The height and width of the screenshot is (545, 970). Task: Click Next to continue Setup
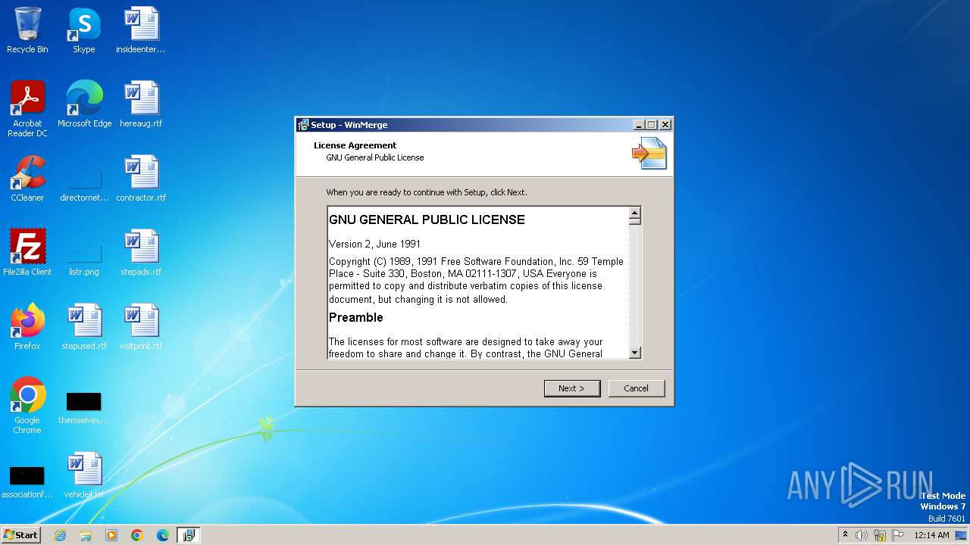click(x=572, y=388)
